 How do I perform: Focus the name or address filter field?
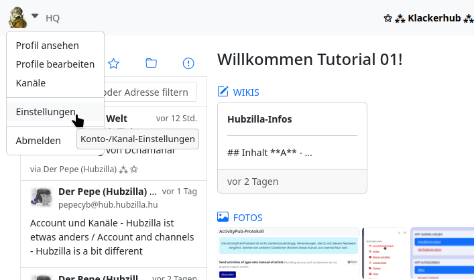[147, 92]
